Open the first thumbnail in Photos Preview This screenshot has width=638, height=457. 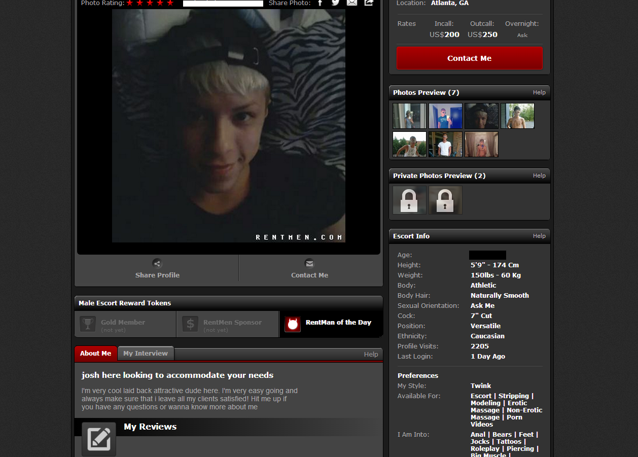[409, 116]
